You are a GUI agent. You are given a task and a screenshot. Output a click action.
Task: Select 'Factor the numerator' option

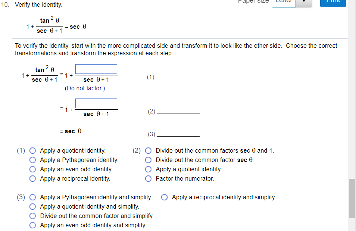click(x=148, y=178)
